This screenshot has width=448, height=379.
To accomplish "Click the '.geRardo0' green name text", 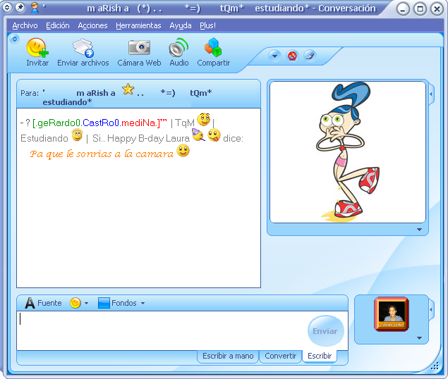I will (x=59, y=123).
